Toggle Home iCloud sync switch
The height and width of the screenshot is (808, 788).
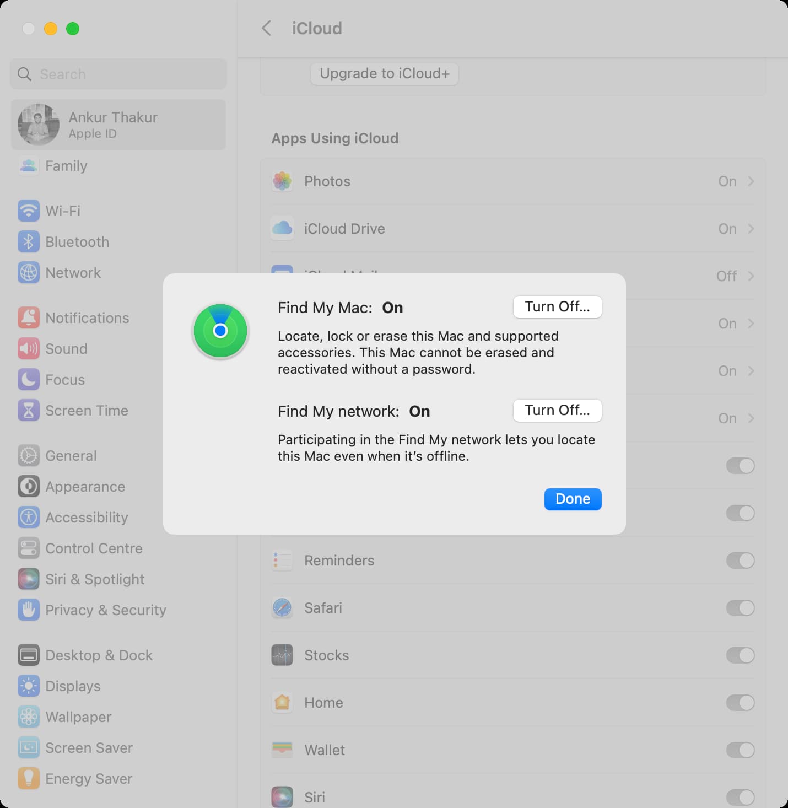click(x=740, y=703)
